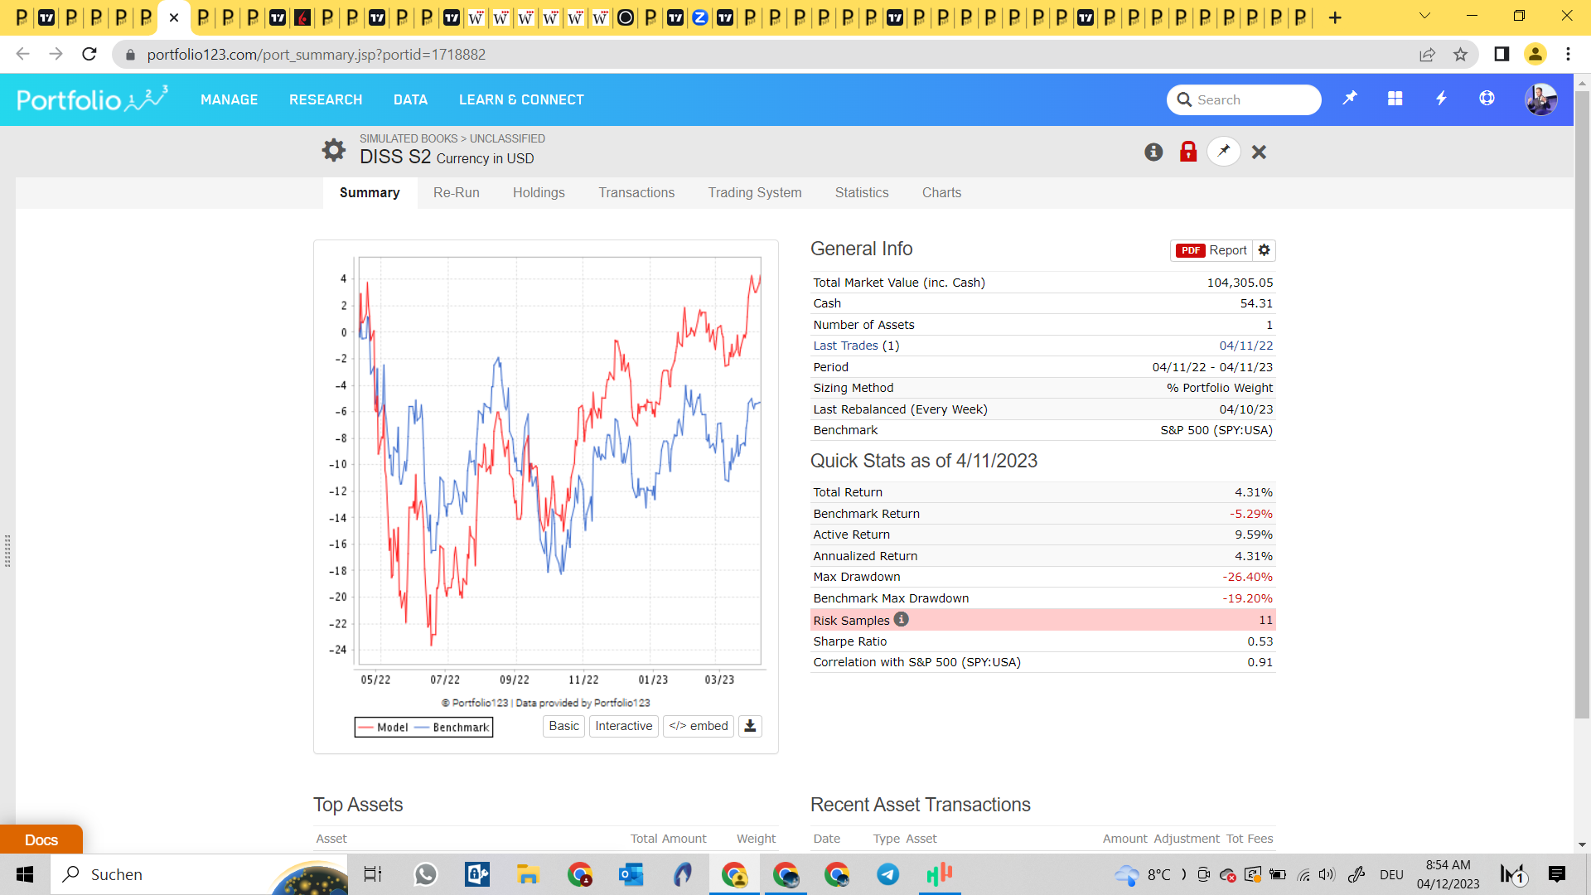Close the portfolio with X icon
Viewport: 1591px width, 895px height.
[x=1259, y=152]
